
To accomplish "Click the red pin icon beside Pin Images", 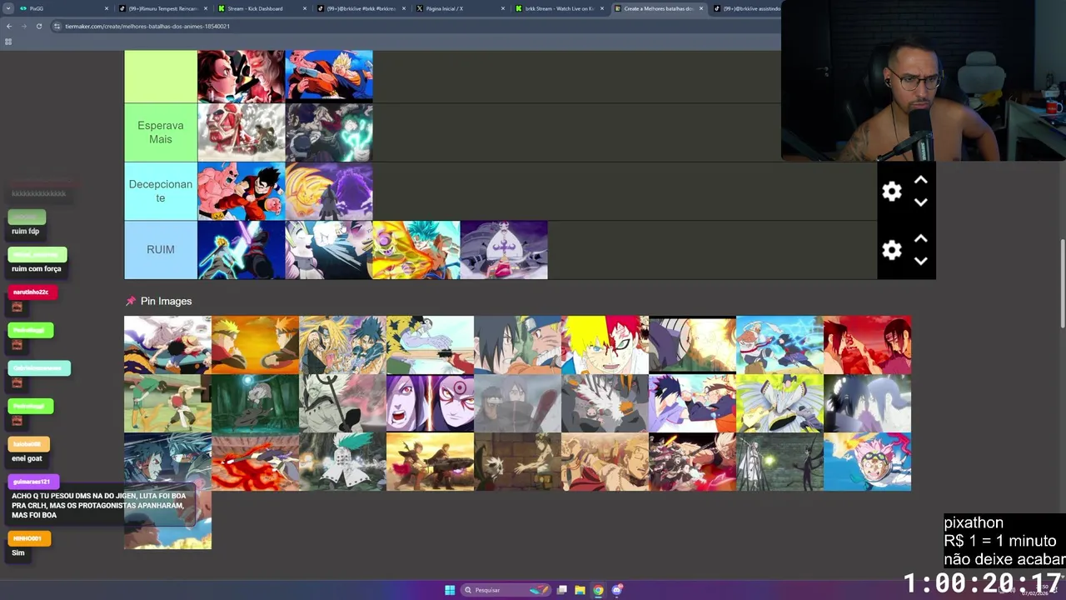I will pos(130,301).
